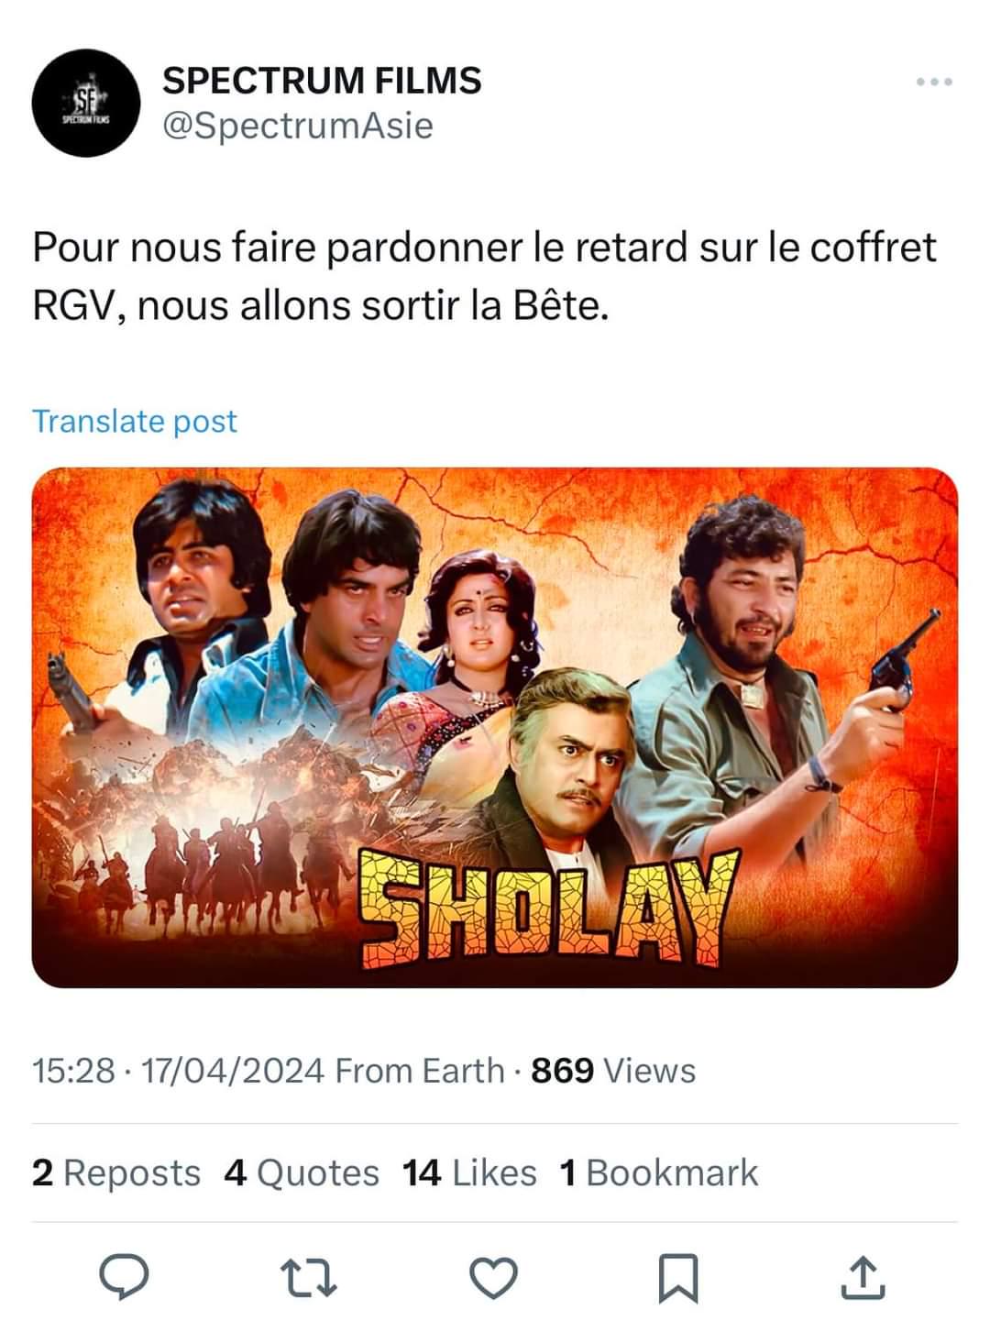The height and width of the screenshot is (1321, 990).
Task: Open the Sholay poster image
Action: pos(495,727)
